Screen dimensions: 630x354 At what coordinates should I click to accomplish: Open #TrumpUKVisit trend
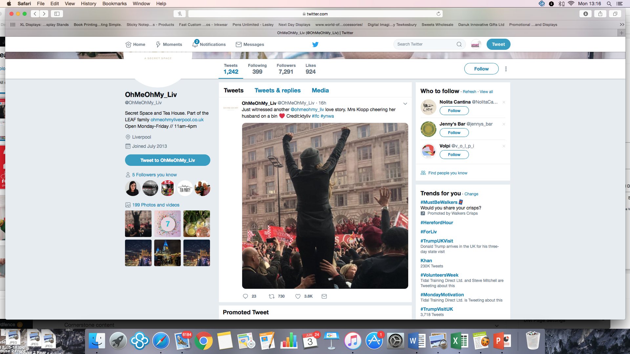(437, 241)
